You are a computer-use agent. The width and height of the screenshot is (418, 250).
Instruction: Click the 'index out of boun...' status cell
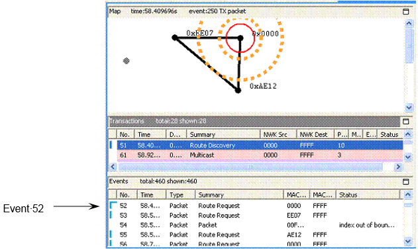pos(366,226)
